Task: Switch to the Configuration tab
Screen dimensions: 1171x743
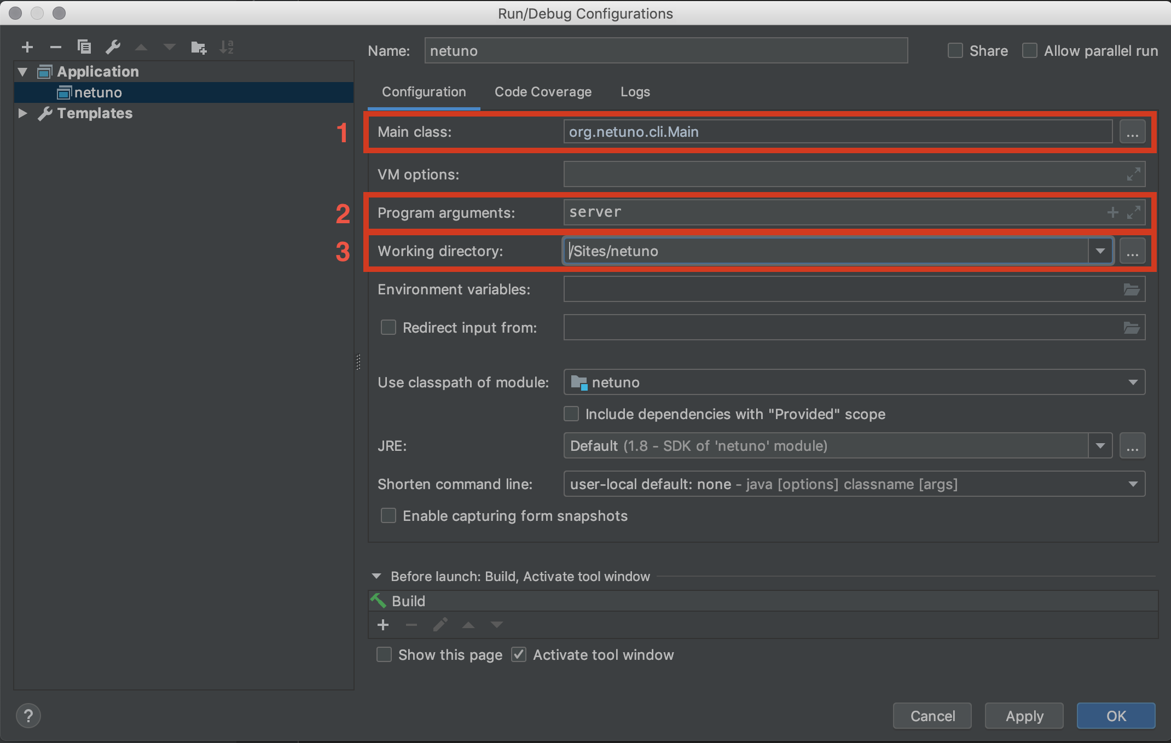Action: click(x=424, y=92)
